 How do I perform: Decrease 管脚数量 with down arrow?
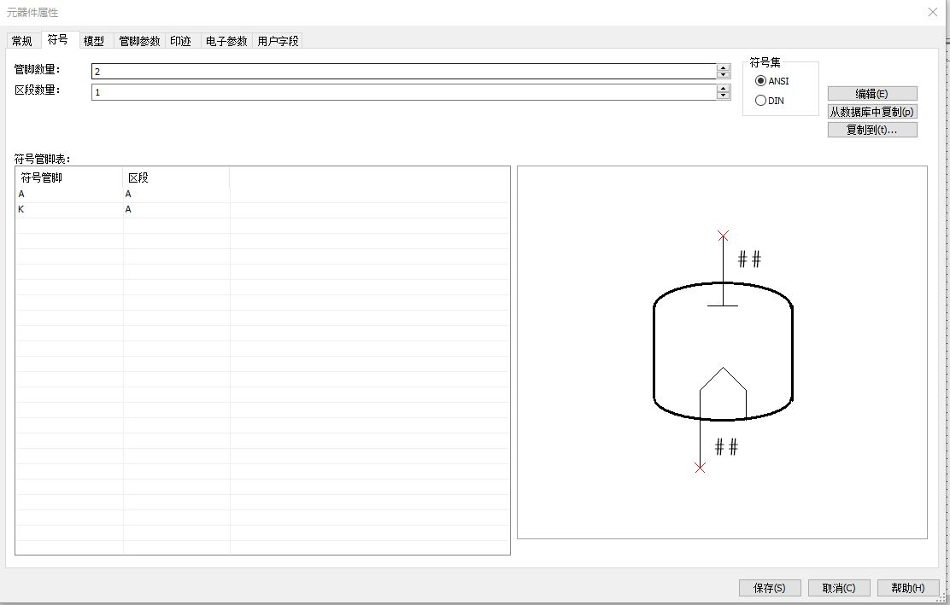click(723, 75)
